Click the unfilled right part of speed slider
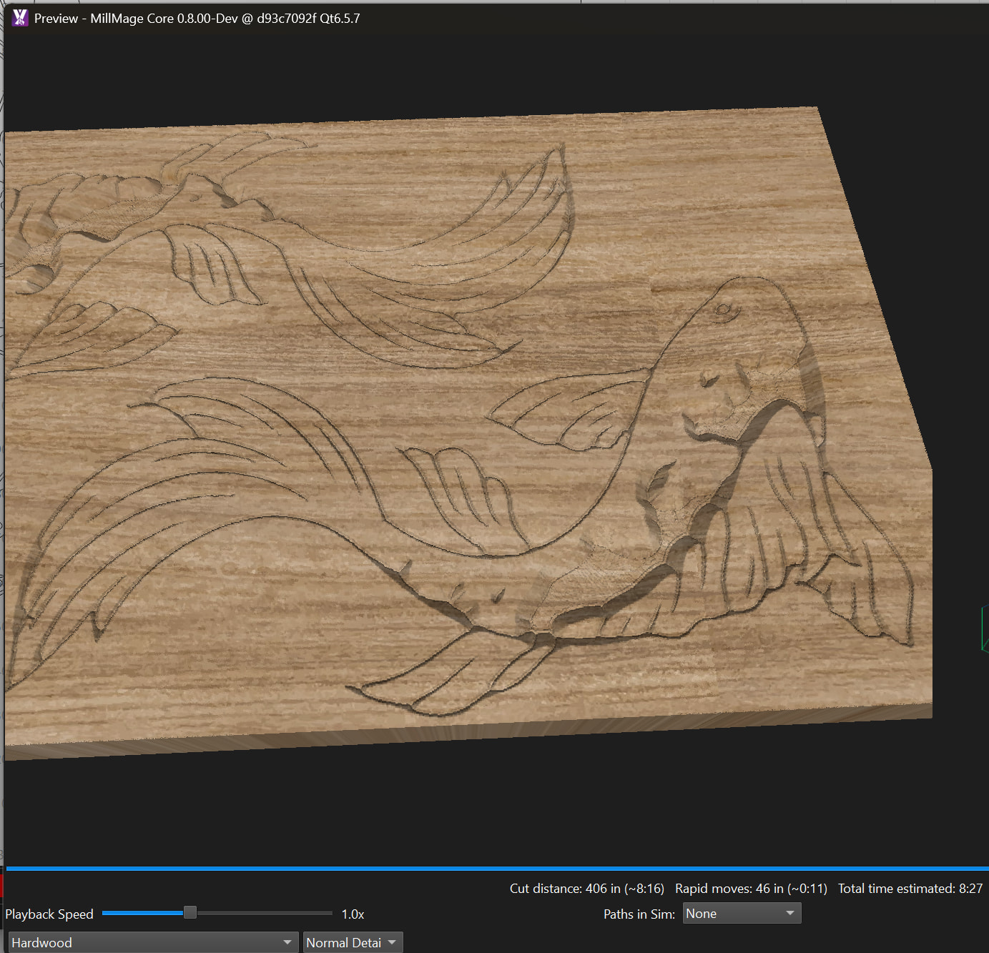This screenshot has width=989, height=953. (x=265, y=913)
